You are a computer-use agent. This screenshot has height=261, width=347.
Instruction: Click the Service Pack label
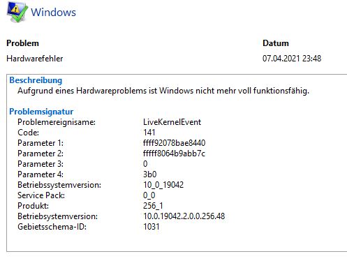point(41,195)
